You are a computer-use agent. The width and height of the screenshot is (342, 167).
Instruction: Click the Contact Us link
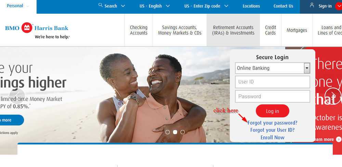pos(283,6)
